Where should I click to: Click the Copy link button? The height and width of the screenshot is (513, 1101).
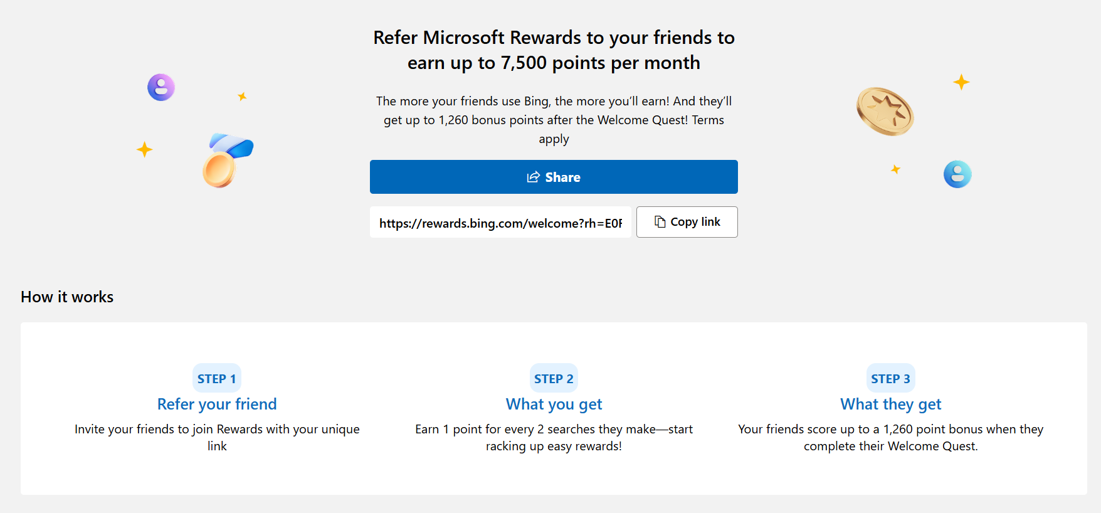click(687, 222)
